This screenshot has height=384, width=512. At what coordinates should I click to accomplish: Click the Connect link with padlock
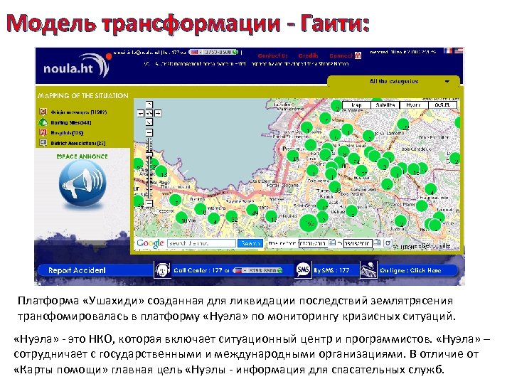(345, 55)
